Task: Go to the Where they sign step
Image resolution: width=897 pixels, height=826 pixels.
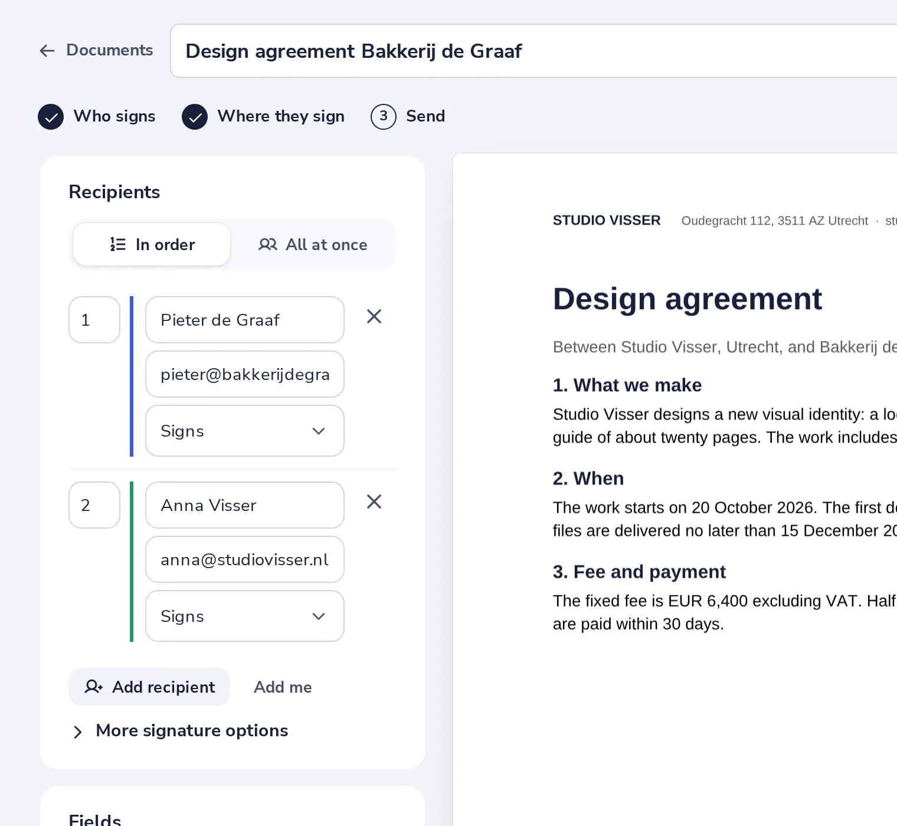Action: click(x=263, y=117)
